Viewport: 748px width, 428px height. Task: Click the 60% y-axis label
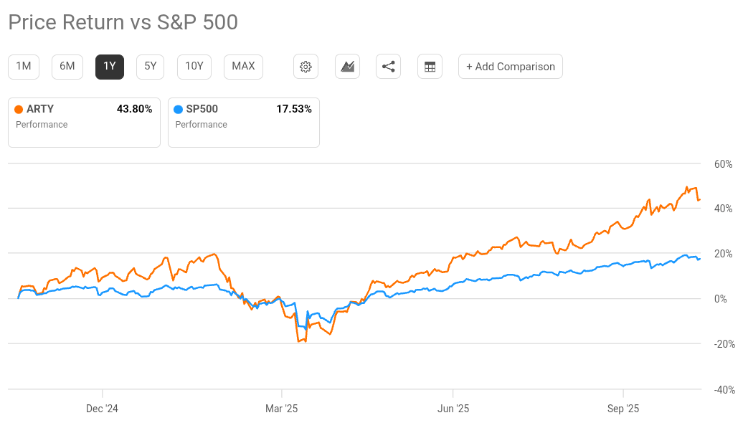tap(723, 164)
